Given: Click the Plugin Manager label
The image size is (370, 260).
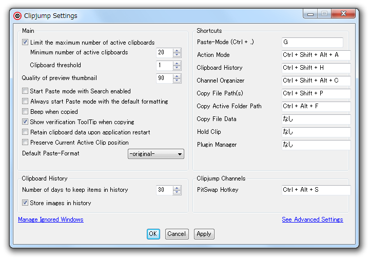Looking at the screenshot, I should pos(217,145).
